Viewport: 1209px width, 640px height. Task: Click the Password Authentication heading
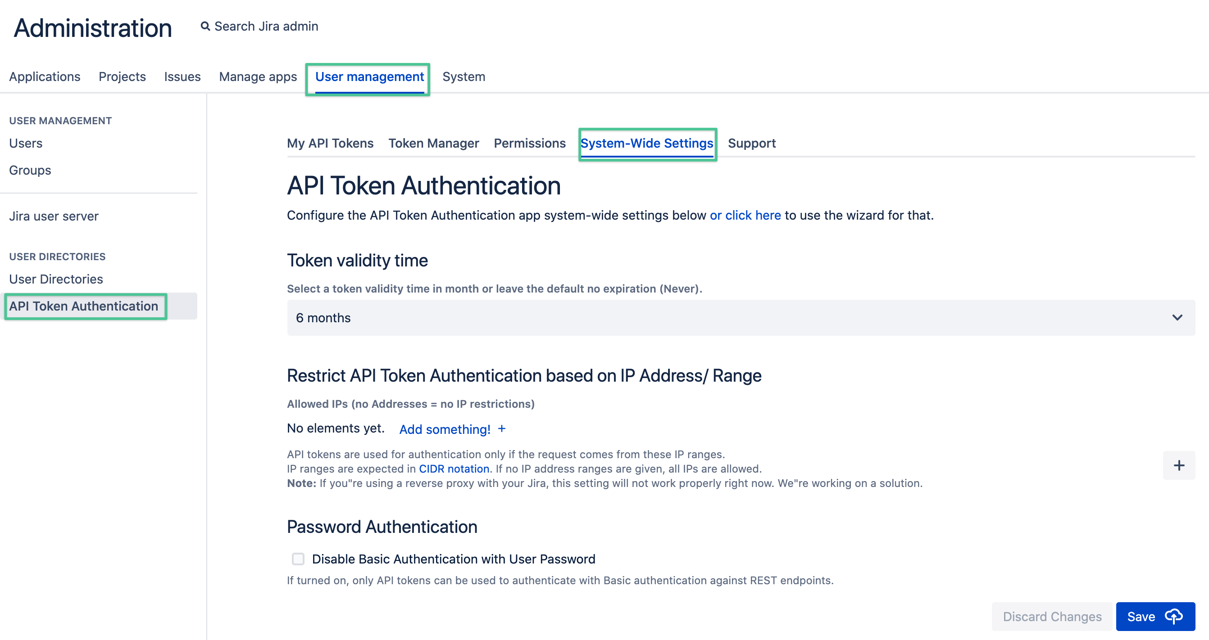(x=382, y=527)
